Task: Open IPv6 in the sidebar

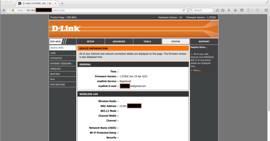Action: pos(62,79)
